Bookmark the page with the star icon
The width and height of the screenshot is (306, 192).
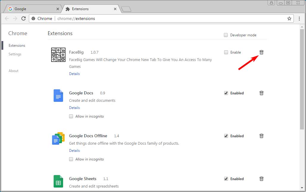coord(289,18)
